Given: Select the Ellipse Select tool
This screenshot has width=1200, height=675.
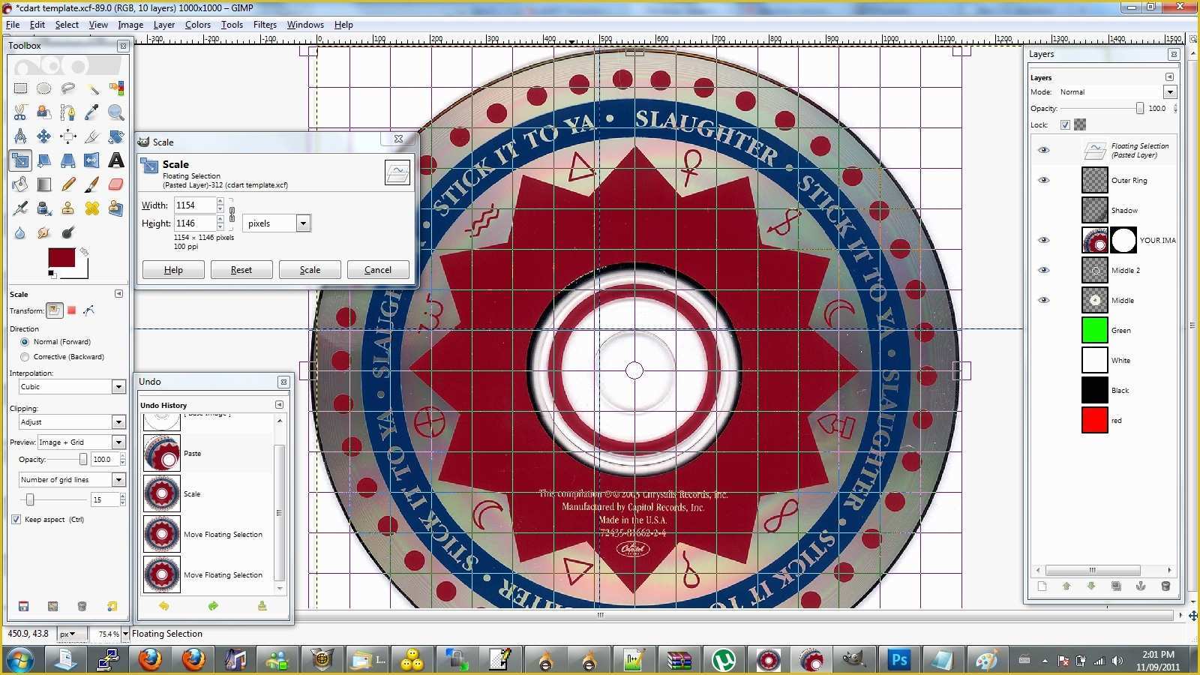Looking at the screenshot, I should 44,88.
